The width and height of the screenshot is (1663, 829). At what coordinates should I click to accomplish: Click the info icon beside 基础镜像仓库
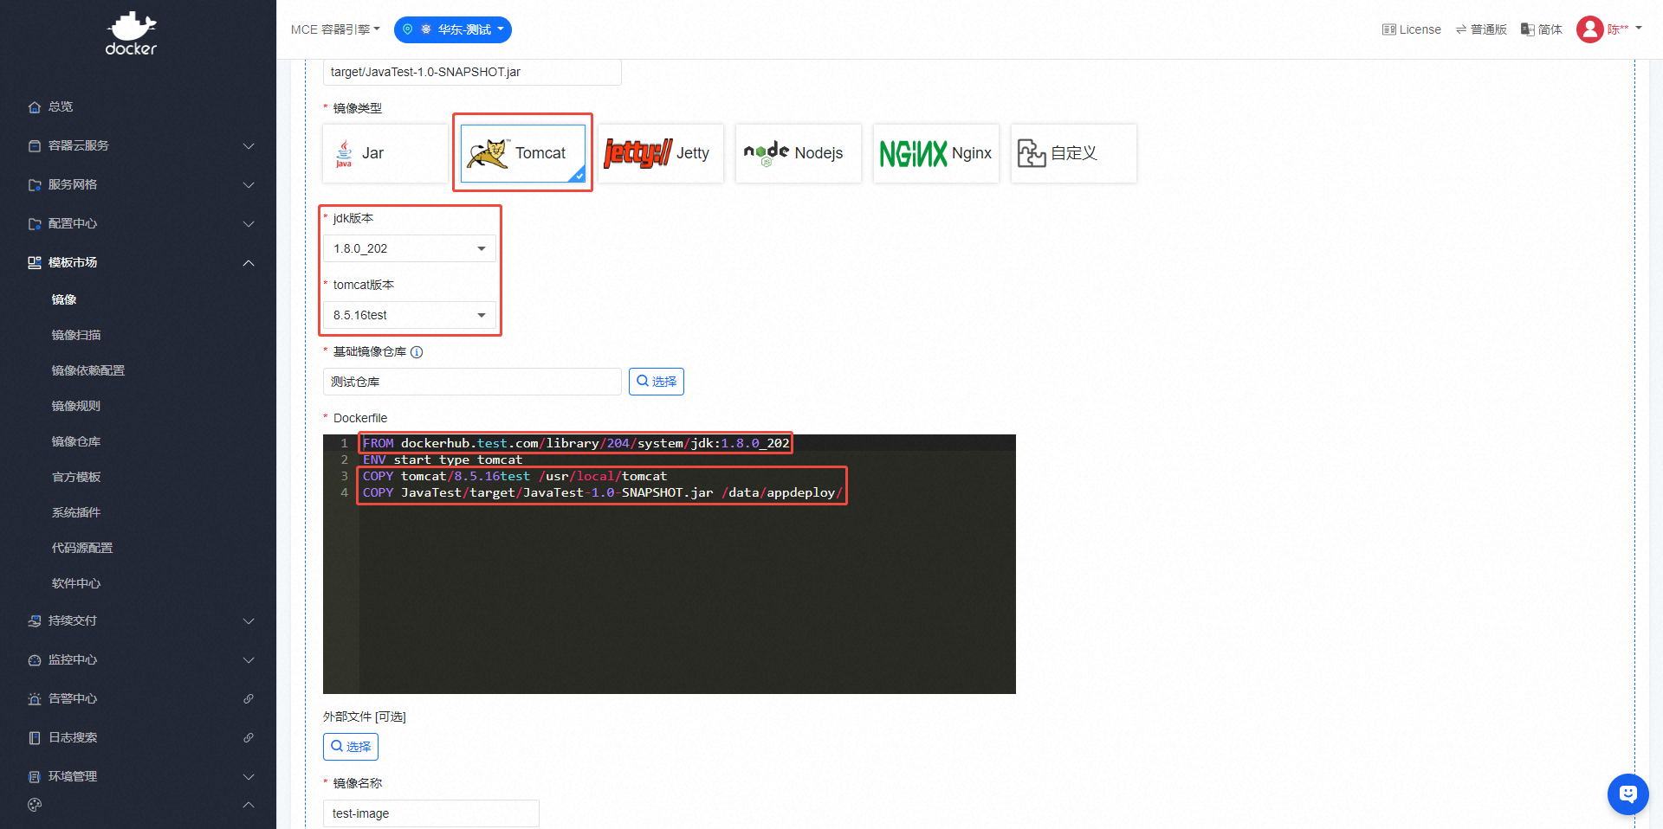coord(417,352)
